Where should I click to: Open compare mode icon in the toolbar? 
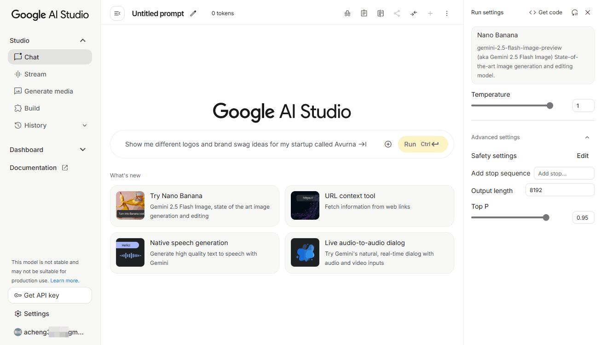click(381, 13)
